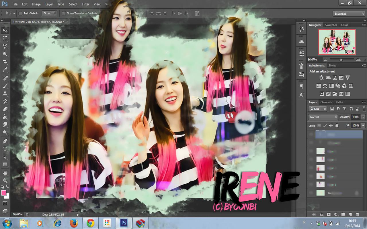This screenshot has height=229, width=367.
Task: Open the Auto-Select Group dropdown
Action: coord(50,13)
